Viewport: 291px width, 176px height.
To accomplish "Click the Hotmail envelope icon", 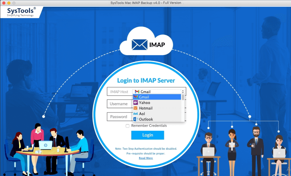I will tap(136, 108).
